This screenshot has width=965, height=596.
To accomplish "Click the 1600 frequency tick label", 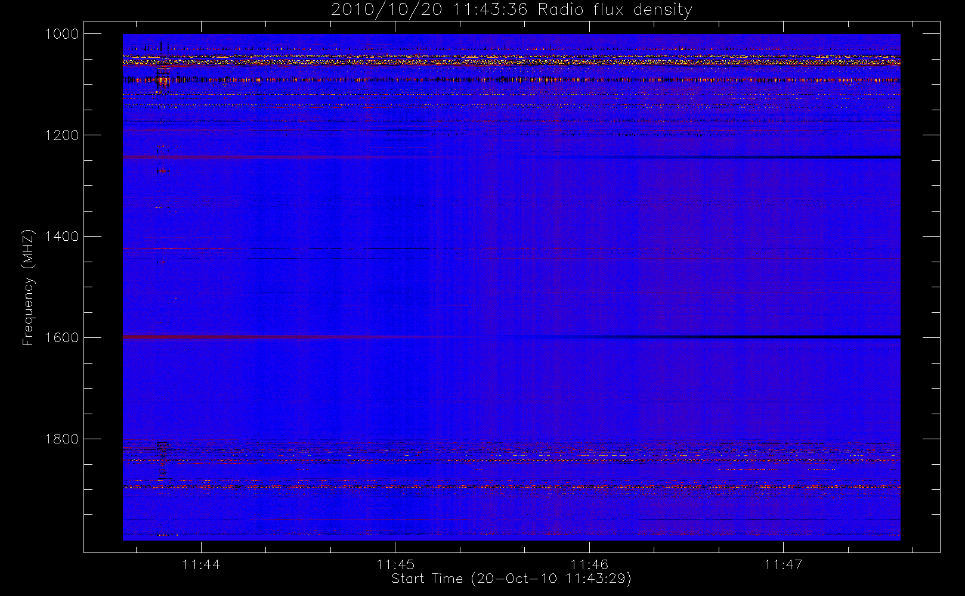I will pos(62,338).
